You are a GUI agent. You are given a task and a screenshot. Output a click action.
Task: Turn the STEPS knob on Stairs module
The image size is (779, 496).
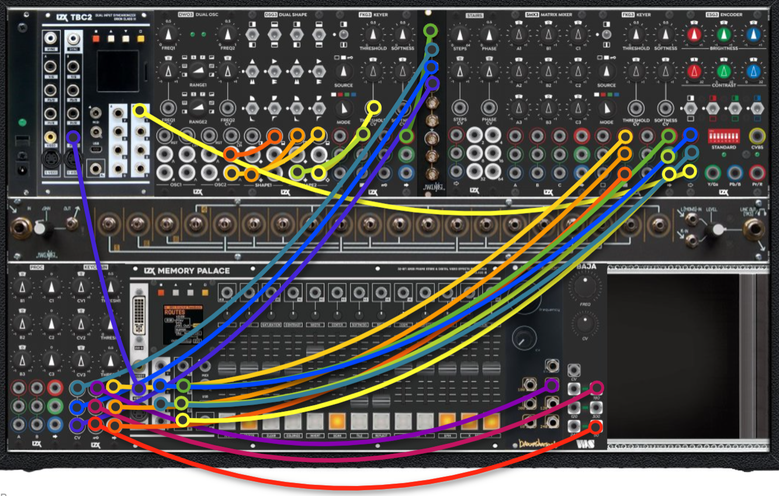point(460,35)
